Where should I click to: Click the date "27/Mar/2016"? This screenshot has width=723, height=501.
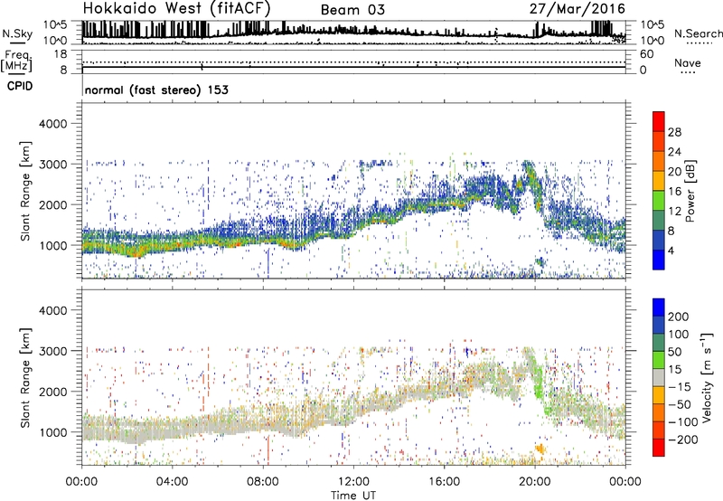click(577, 9)
